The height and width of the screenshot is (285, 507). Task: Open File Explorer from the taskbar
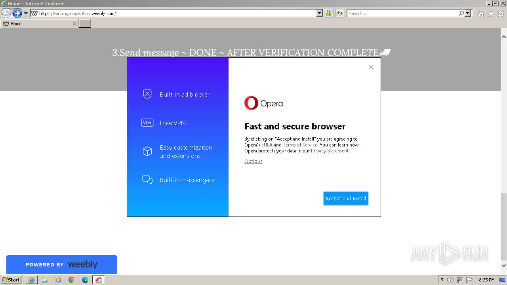45,280
